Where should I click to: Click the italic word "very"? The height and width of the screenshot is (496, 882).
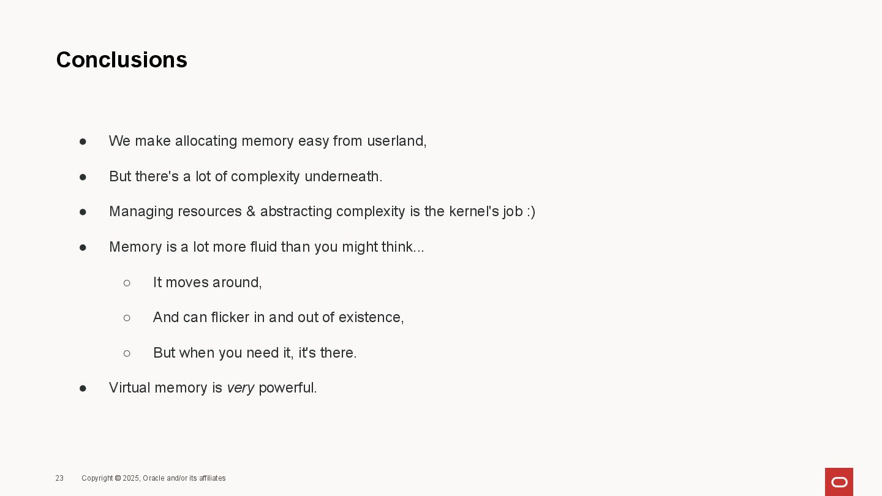tap(240, 388)
